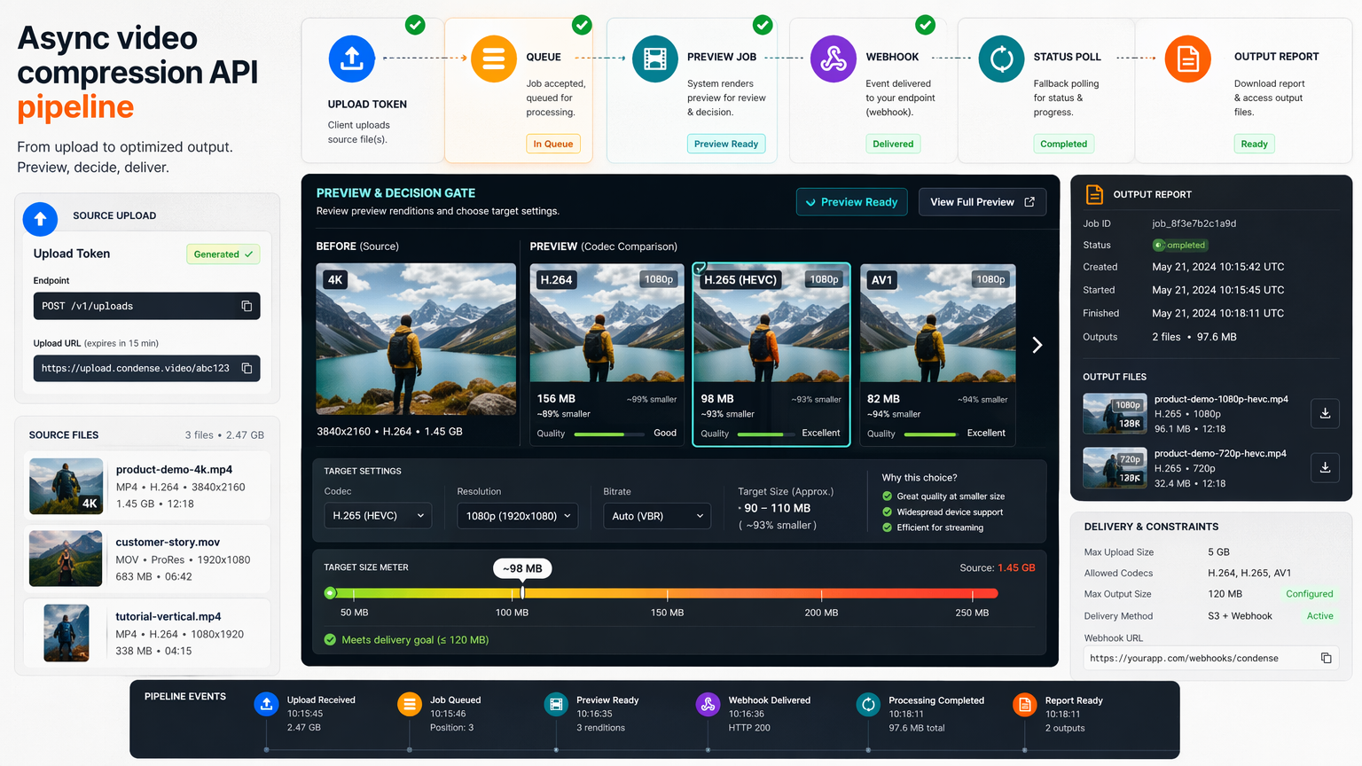Click the View Full Preview button
1362x766 pixels.
pyautogui.click(x=982, y=202)
